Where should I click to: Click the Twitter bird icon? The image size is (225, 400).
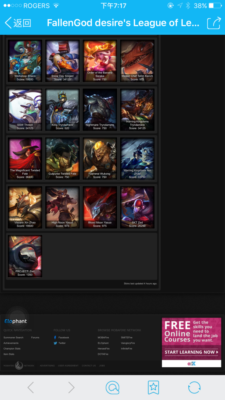click(55, 343)
